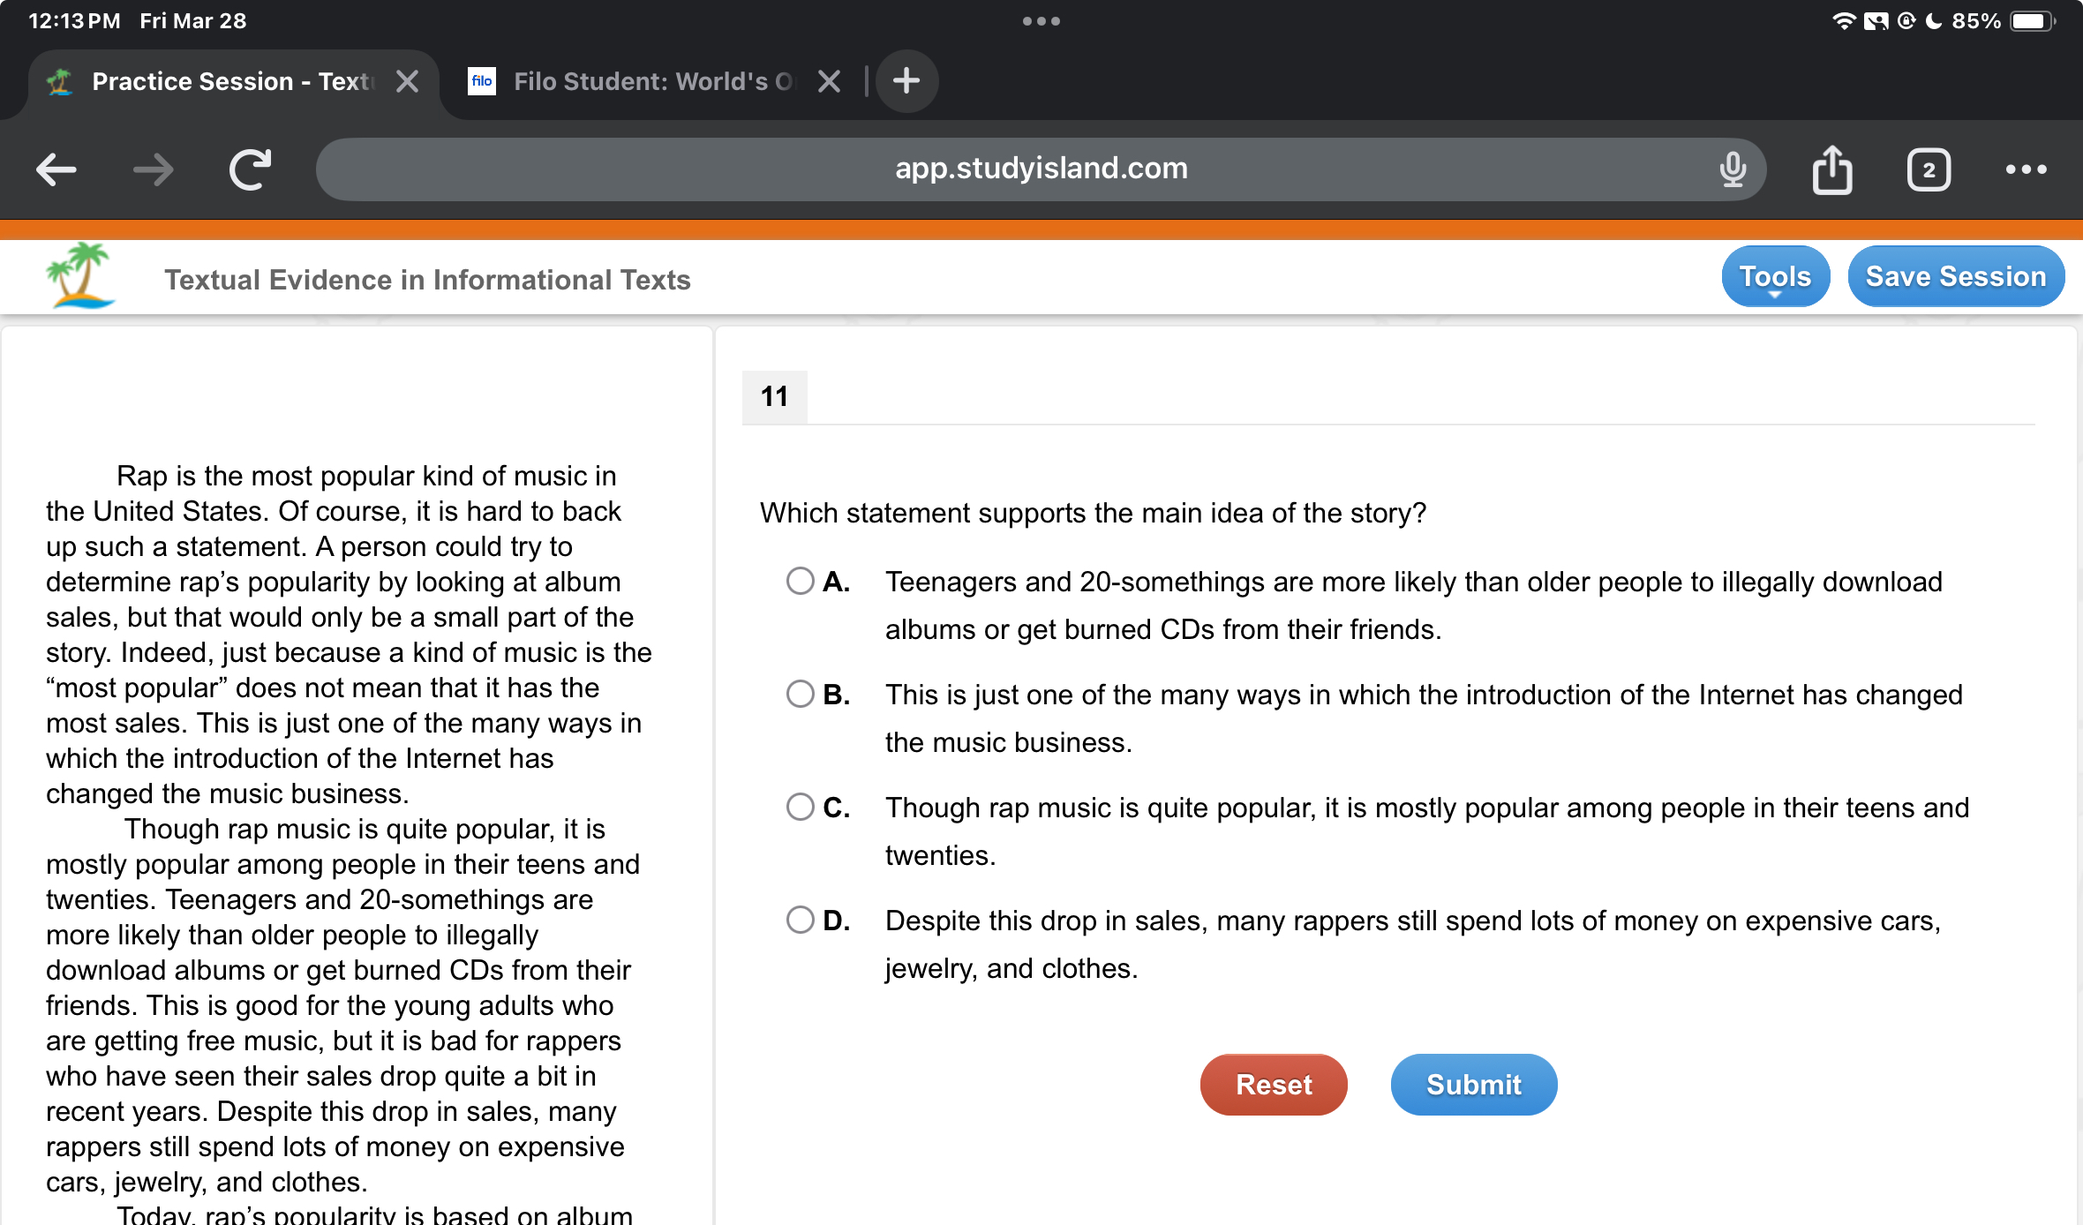Tap the three dots at top center
This screenshot has height=1225, width=2083.
click(x=1041, y=21)
